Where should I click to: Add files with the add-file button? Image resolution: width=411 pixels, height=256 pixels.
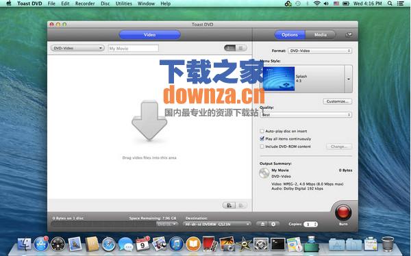(x=229, y=205)
